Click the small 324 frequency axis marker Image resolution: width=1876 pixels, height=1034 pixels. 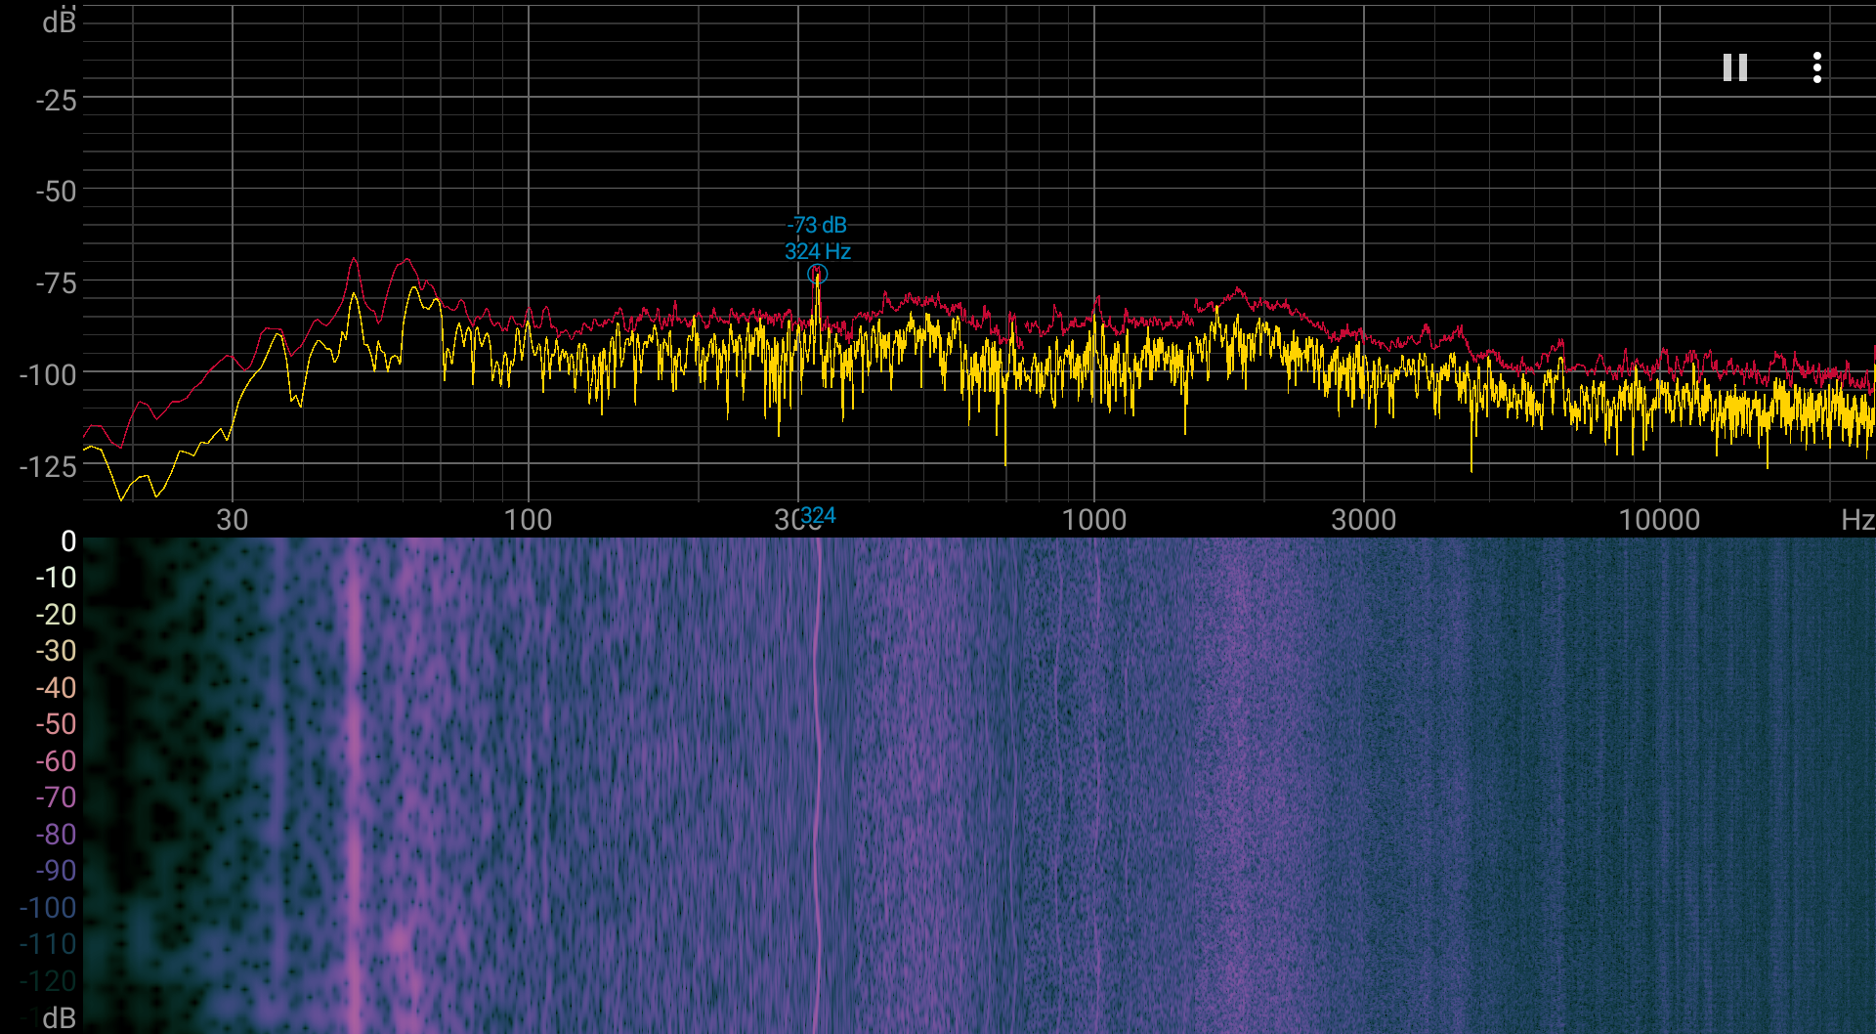point(819,515)
